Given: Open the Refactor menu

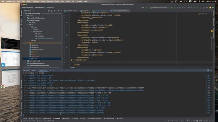Looking at the screenshot, I should click(50, 1).
